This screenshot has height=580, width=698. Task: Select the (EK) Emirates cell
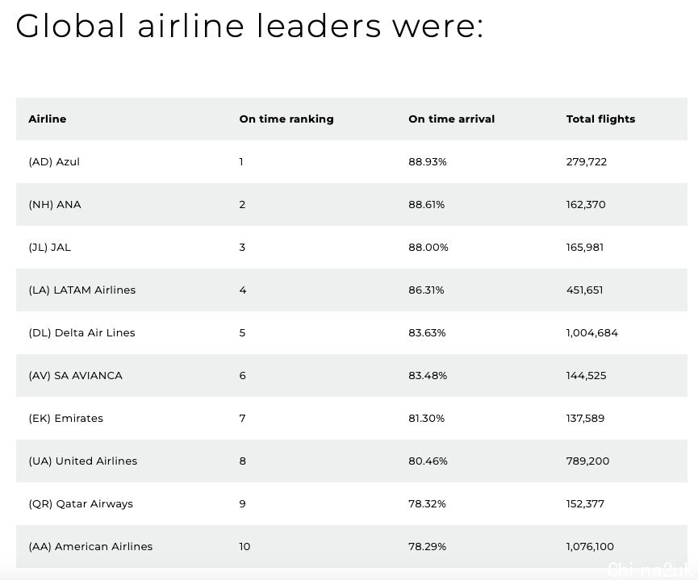tap(65, 418)
